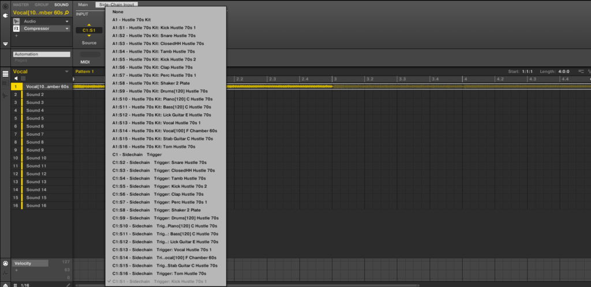Select the Automation section button
Image resolution: width=591 pixels, height=287 pixels.
click(x=42, y=54)
